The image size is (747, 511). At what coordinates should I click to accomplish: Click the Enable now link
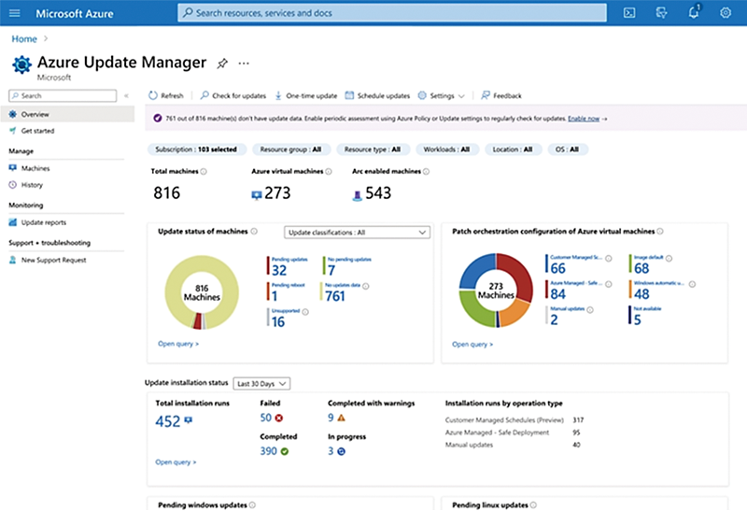click(585, 119)
